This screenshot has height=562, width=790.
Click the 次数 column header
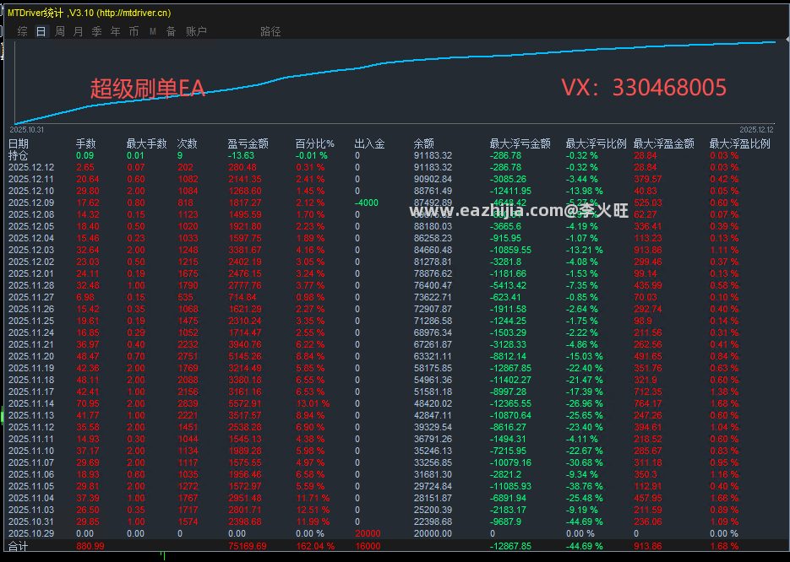click(187, 144)
